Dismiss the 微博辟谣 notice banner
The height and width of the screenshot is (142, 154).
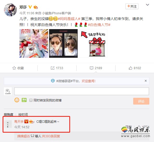tap(146, 81)
